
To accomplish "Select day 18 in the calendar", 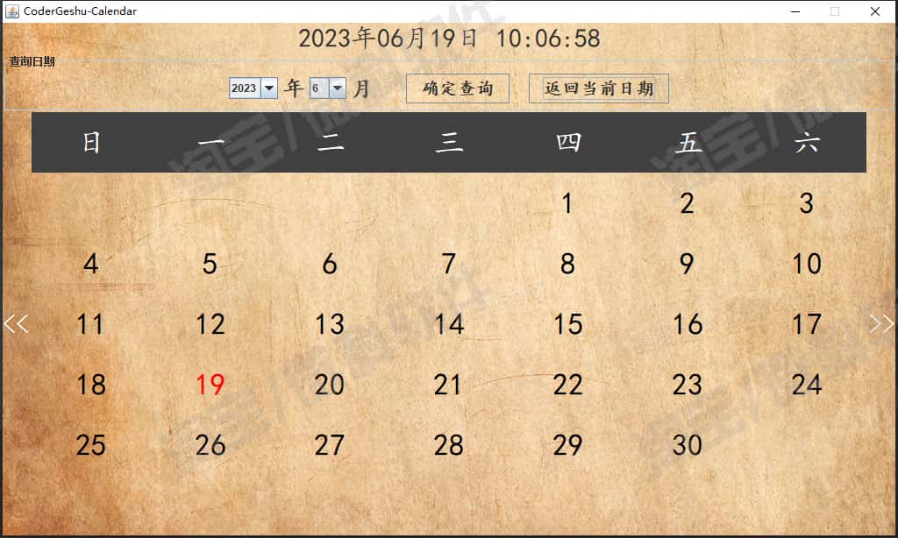I will [x=91, y=385].
